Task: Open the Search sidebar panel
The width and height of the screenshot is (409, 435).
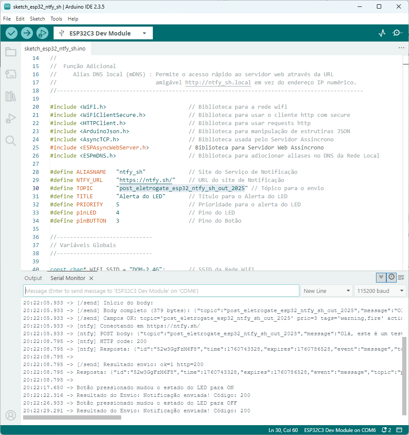Action: [11, 140]
